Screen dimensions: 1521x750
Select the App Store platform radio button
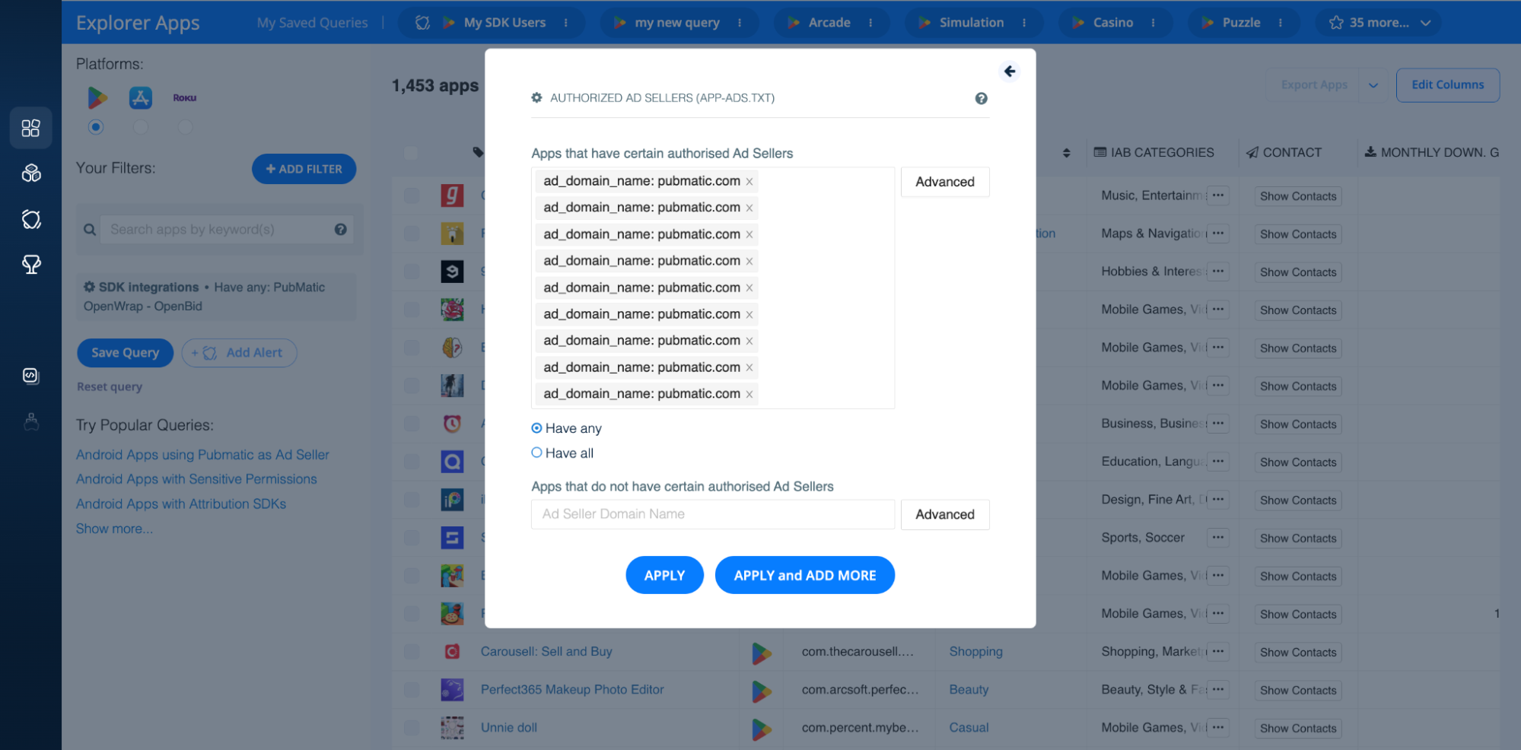[x=140, y=127]
